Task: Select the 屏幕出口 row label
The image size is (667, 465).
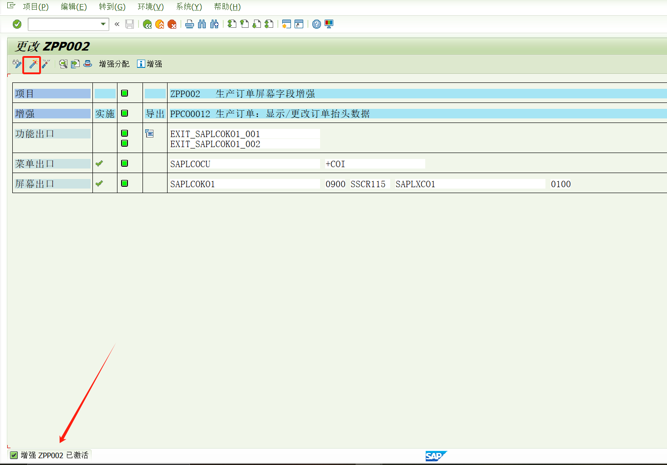Action: pyautogui.click(x=52, y=184)
